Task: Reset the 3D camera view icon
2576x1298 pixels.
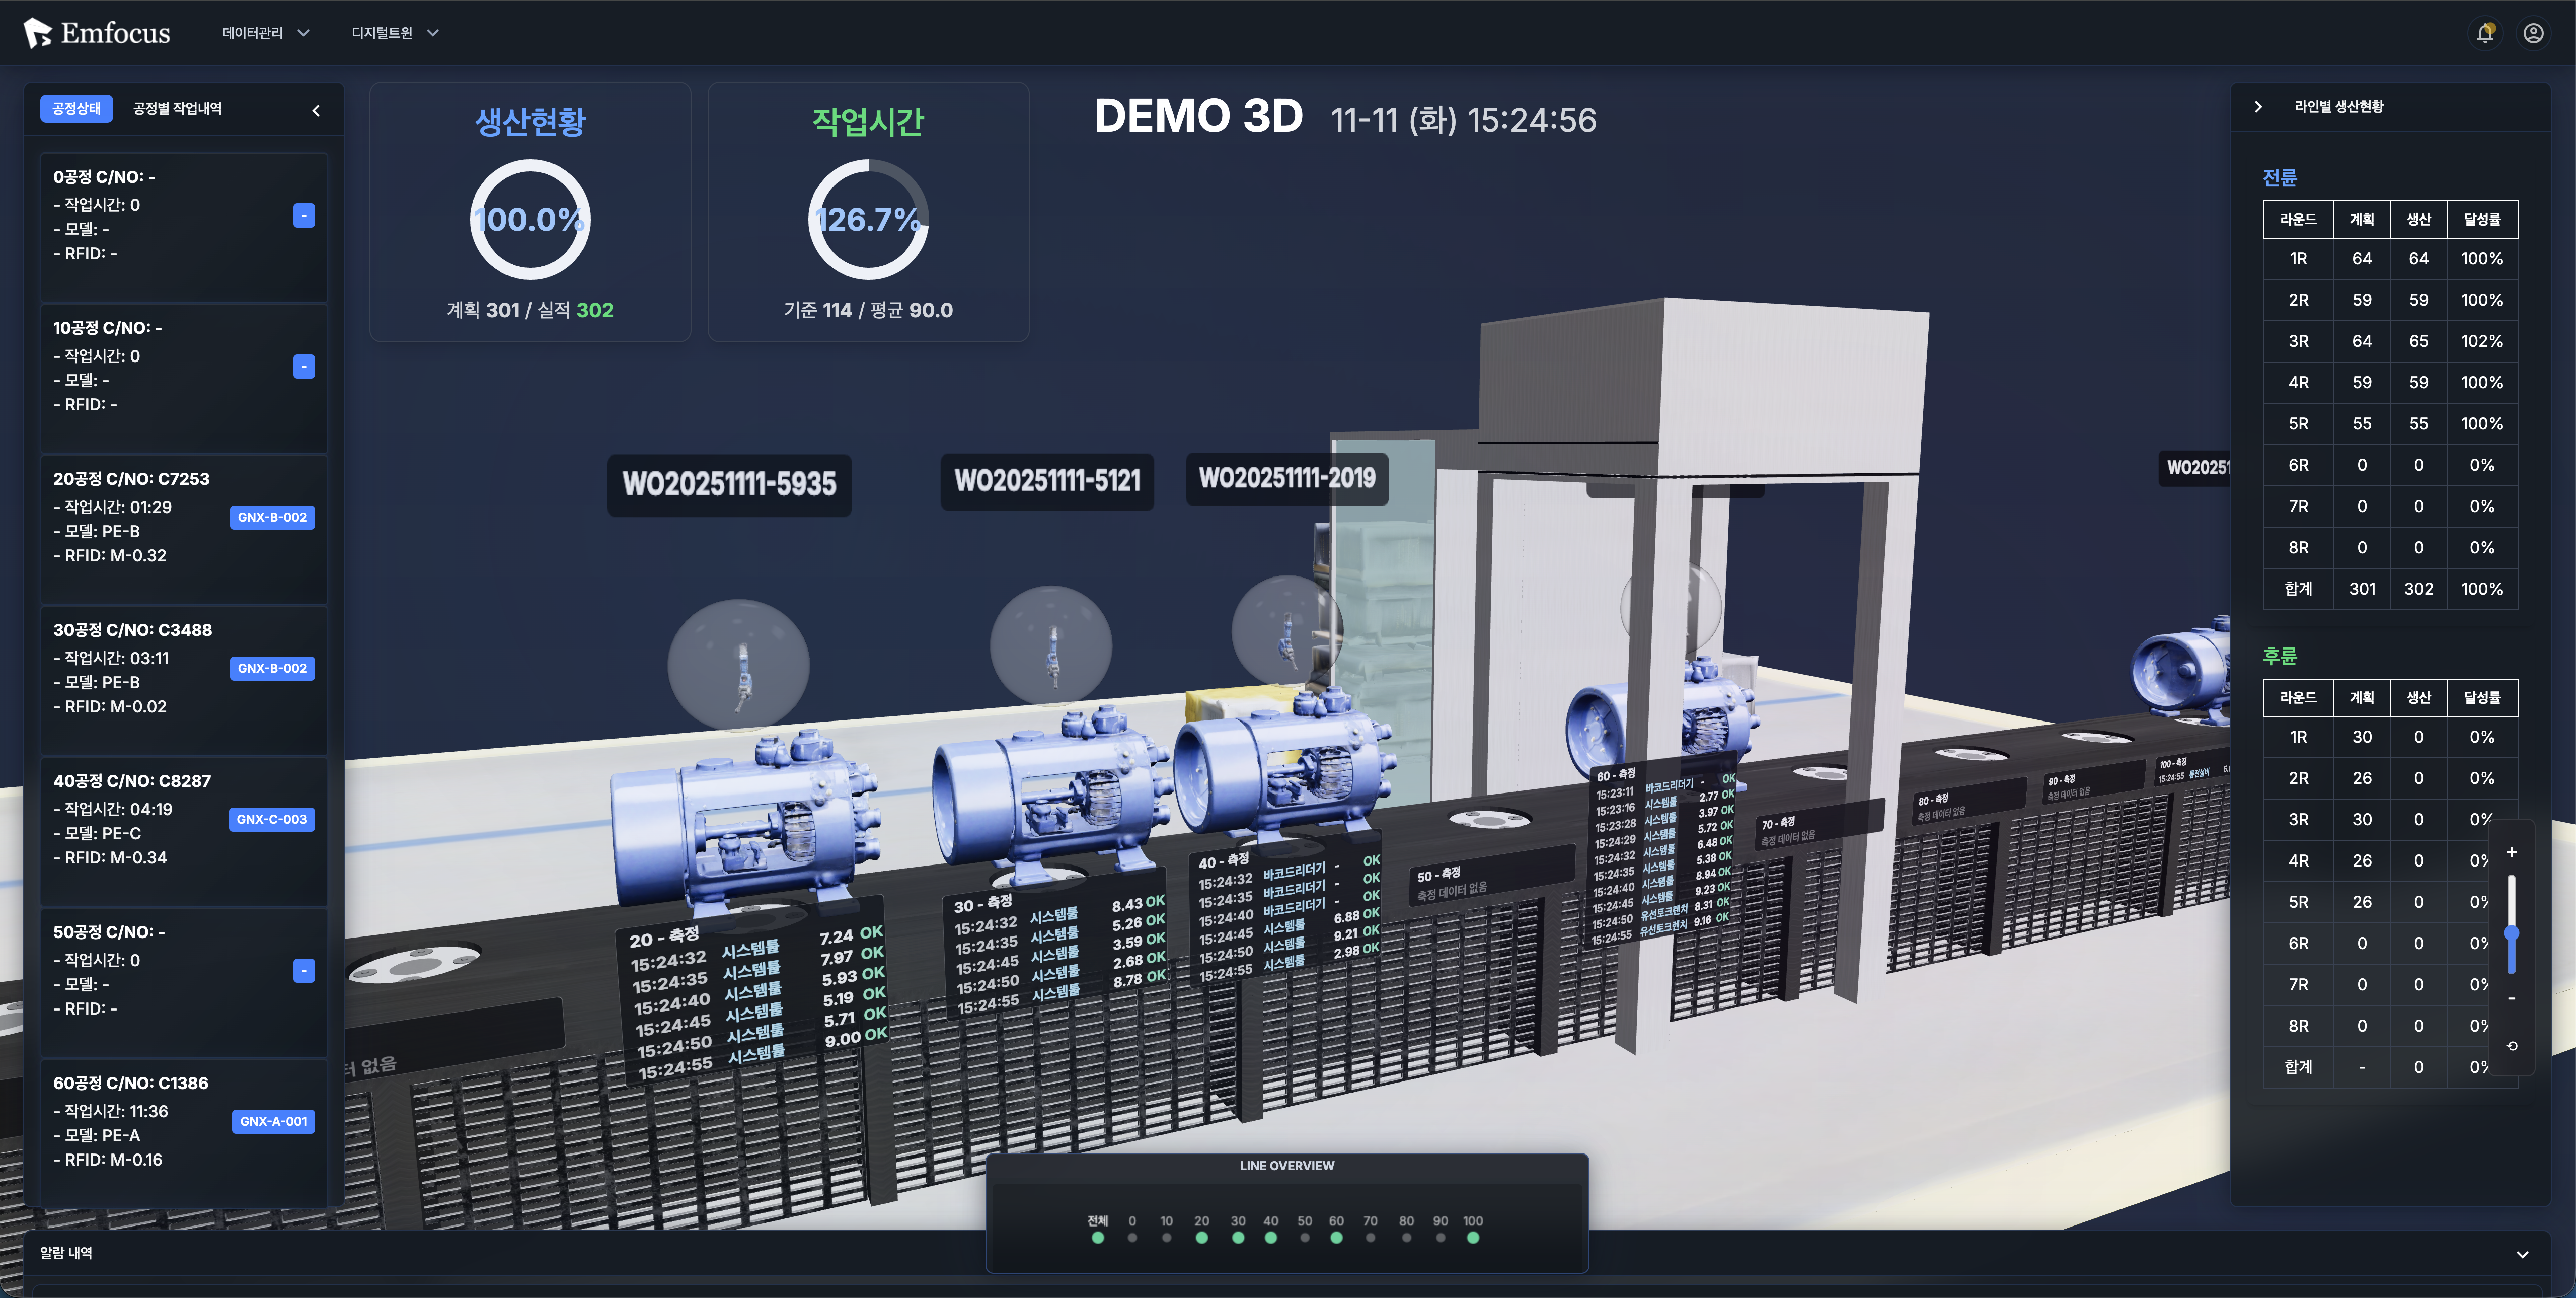Action: [2511, 1046]
